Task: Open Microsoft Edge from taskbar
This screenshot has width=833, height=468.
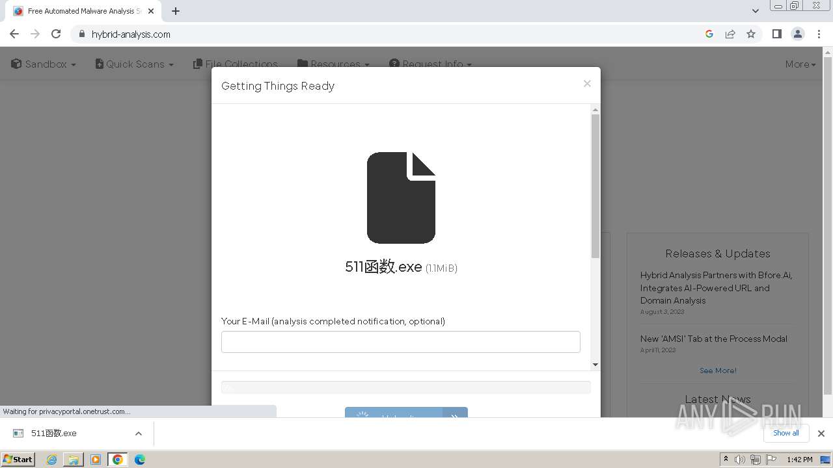Action: click(140, 460)
